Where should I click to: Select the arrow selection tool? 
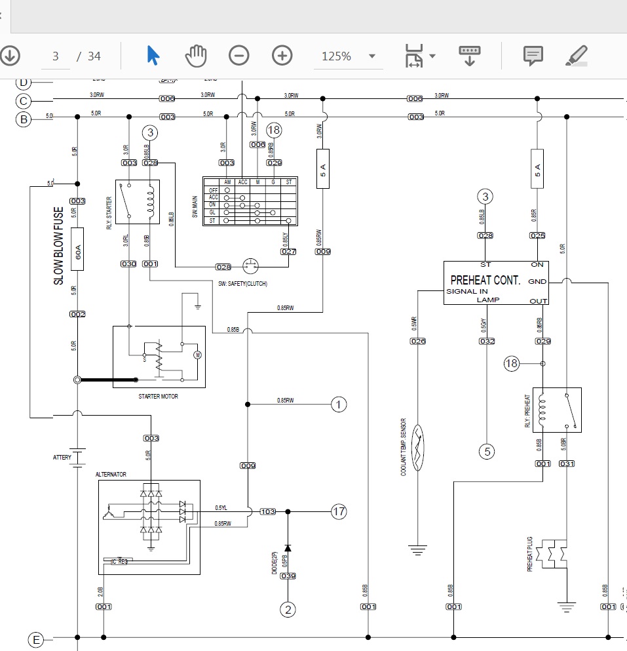coord(153,56)
